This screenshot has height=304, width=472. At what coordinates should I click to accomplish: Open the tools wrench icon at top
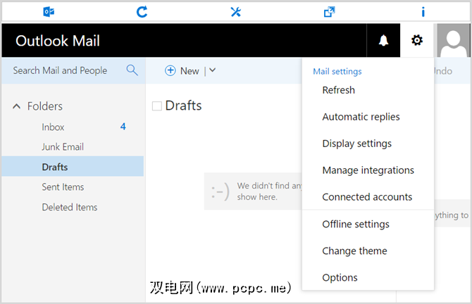click(235, 11)
